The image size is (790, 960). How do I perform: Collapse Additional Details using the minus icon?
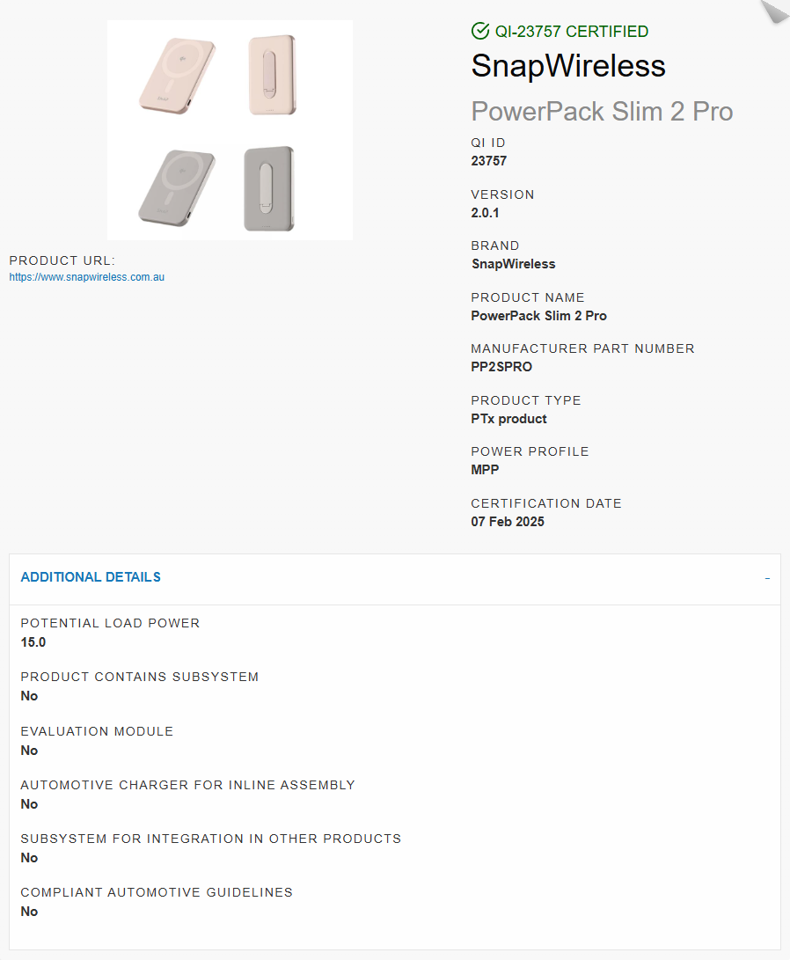[x=767, y=579]
